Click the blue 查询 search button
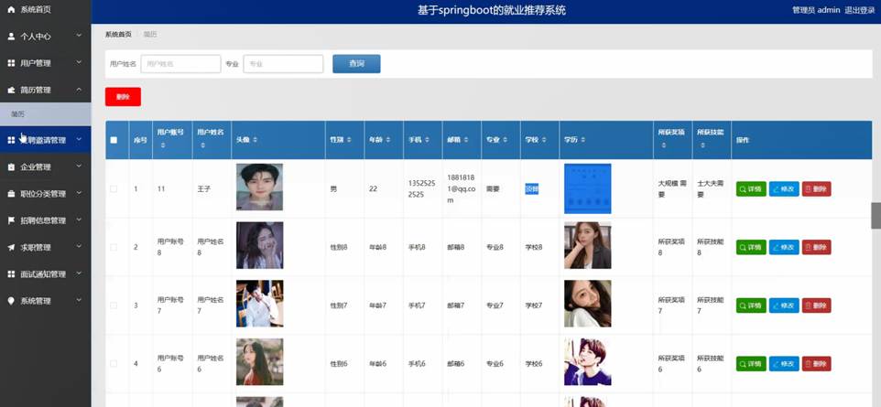881x407 pixels. (356, 64)
